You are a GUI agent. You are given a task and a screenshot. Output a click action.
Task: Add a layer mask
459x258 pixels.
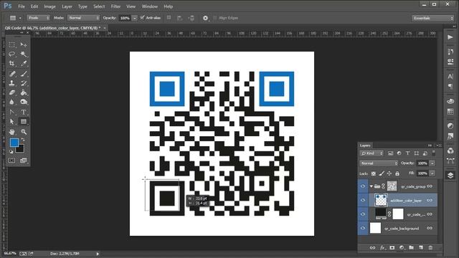click(x=392, y=248)
